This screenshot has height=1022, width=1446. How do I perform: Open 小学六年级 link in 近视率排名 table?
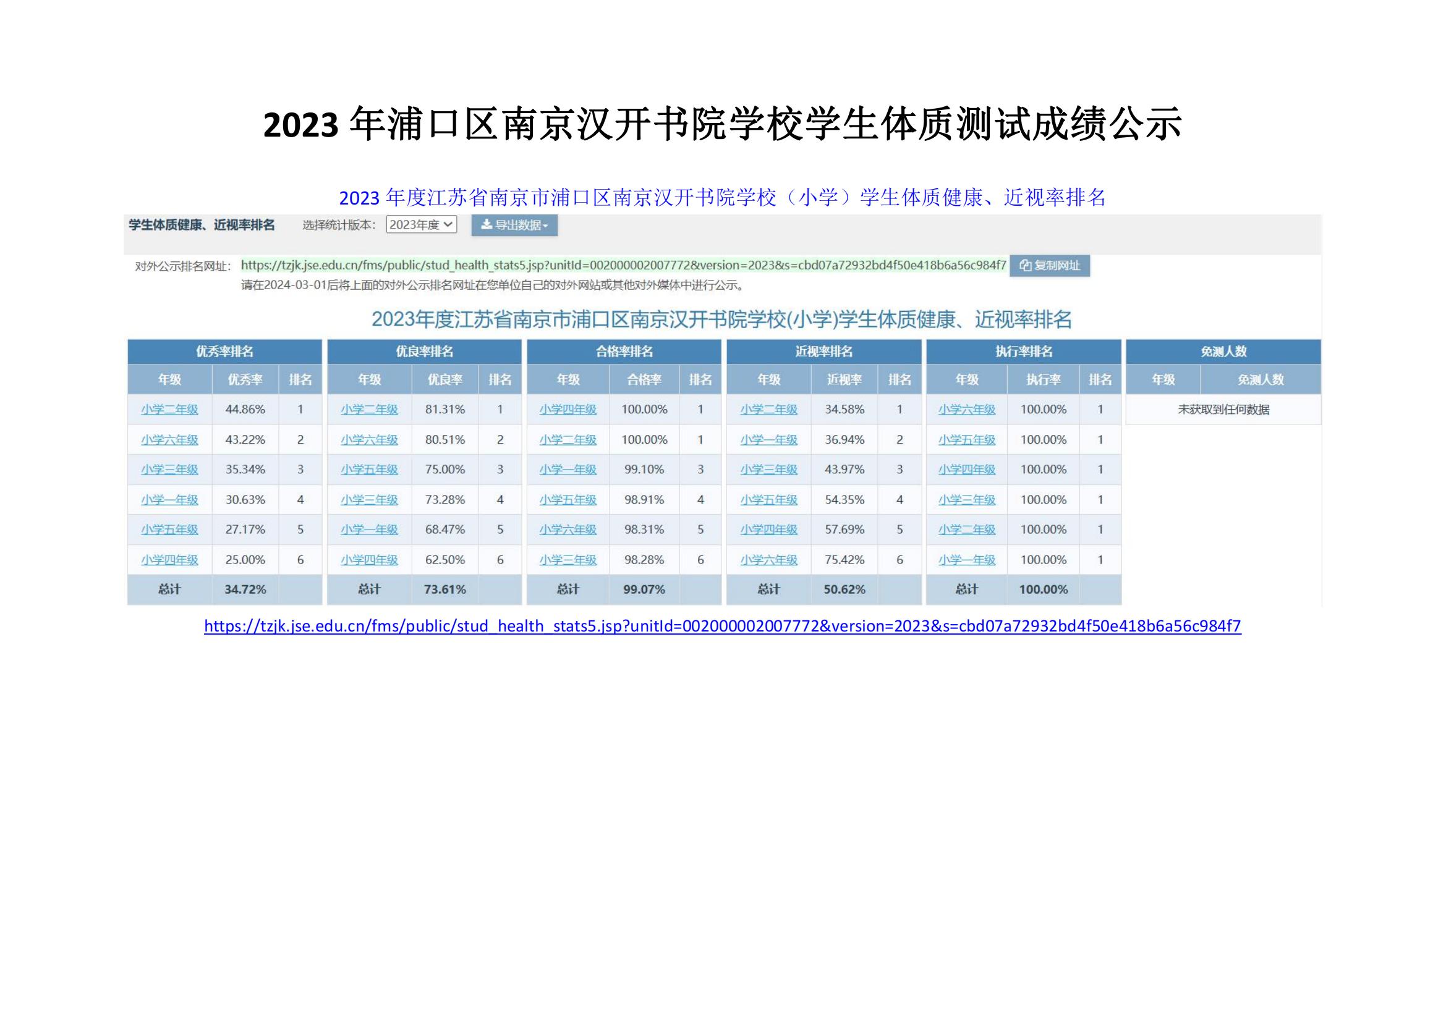pos(769,559)
